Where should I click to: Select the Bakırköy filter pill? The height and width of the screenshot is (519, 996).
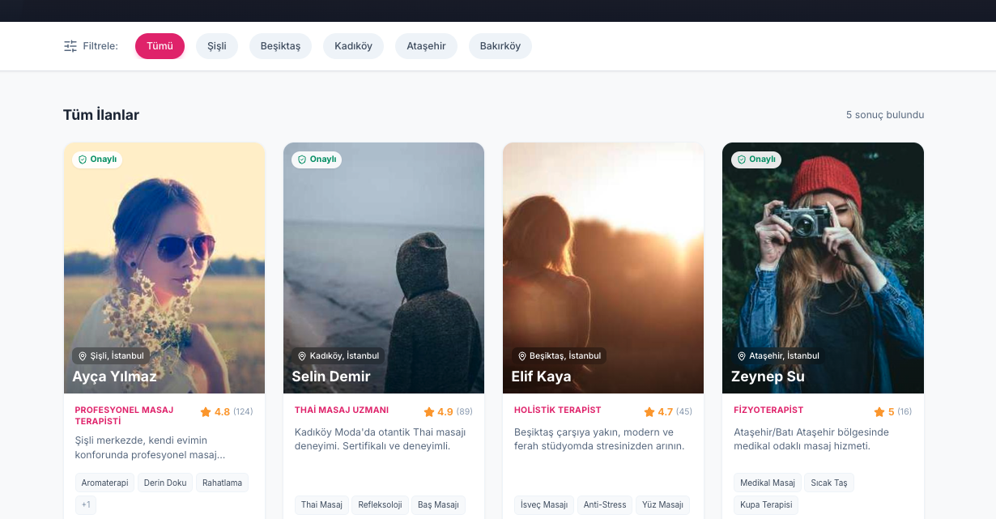pos(500,46)
